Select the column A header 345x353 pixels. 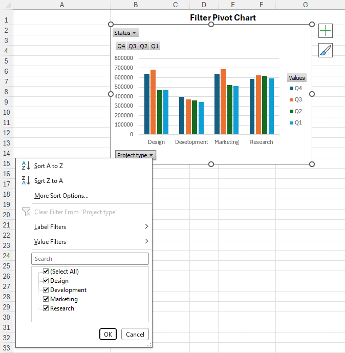click(x=62, y=5)
